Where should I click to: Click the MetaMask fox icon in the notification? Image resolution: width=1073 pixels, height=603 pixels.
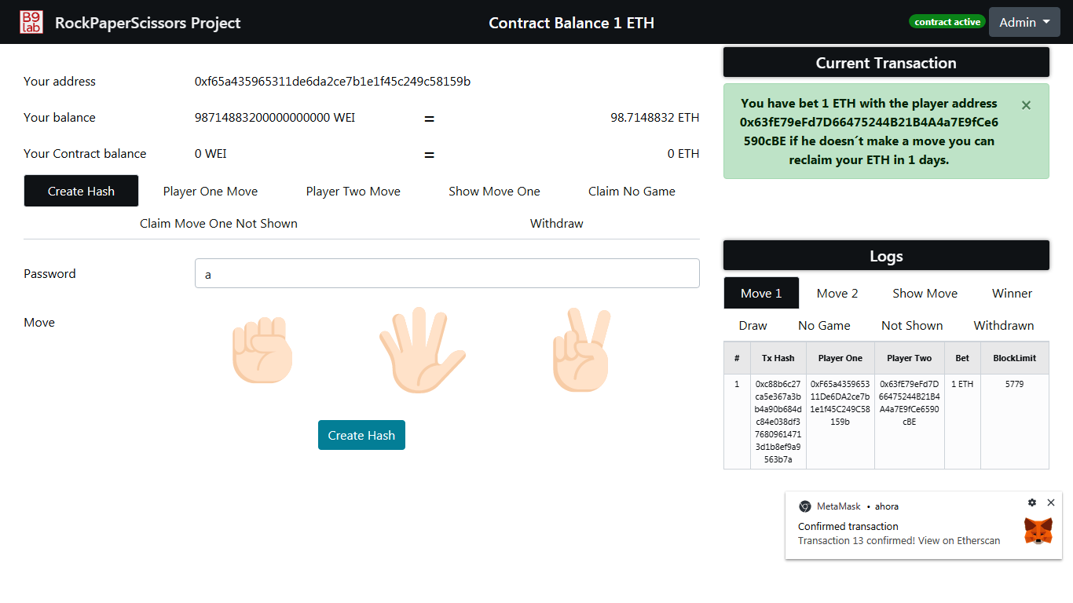pyautogui.click(x=1038, y=531)
